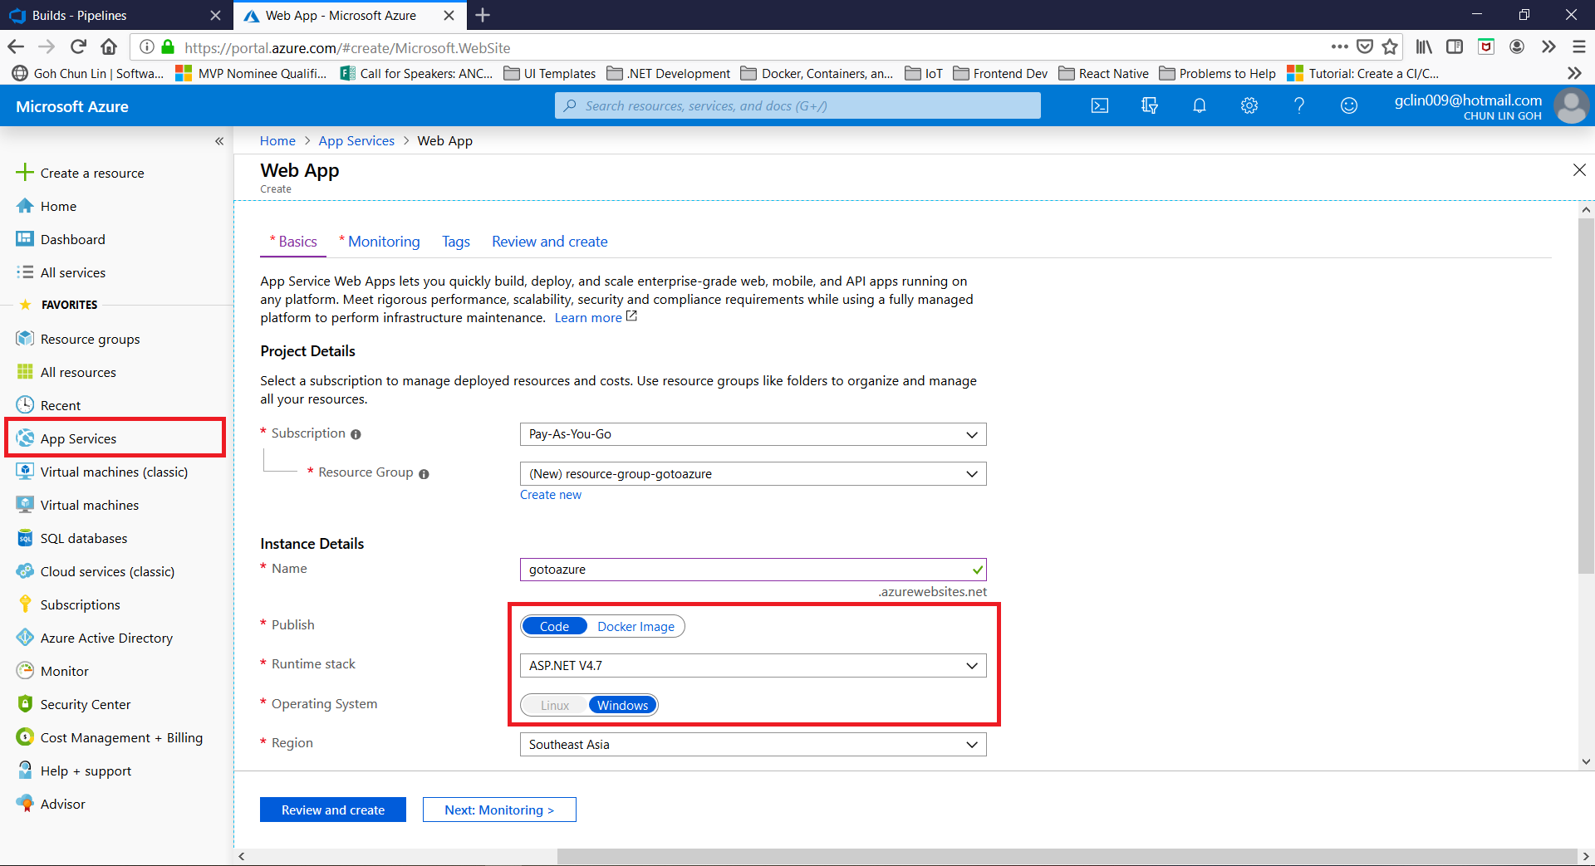Viewport: 1595px width, 866px height.
Task: Open a new browser tab
Action: pos(483,15)
